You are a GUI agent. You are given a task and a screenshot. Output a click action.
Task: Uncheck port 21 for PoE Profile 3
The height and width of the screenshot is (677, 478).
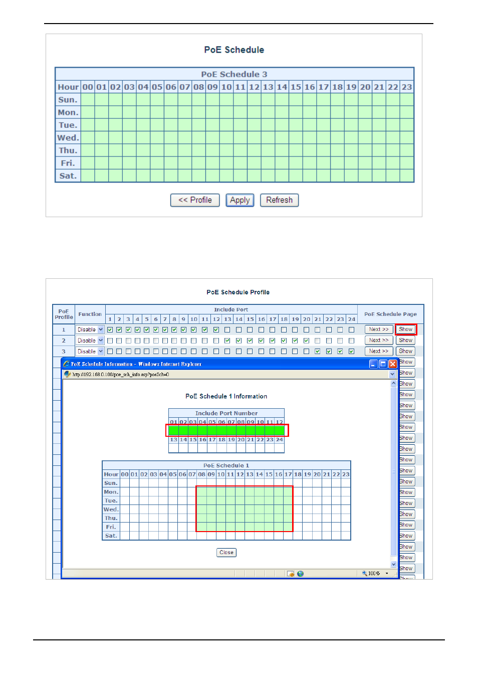pyautogui.click(x=318, y=352)
